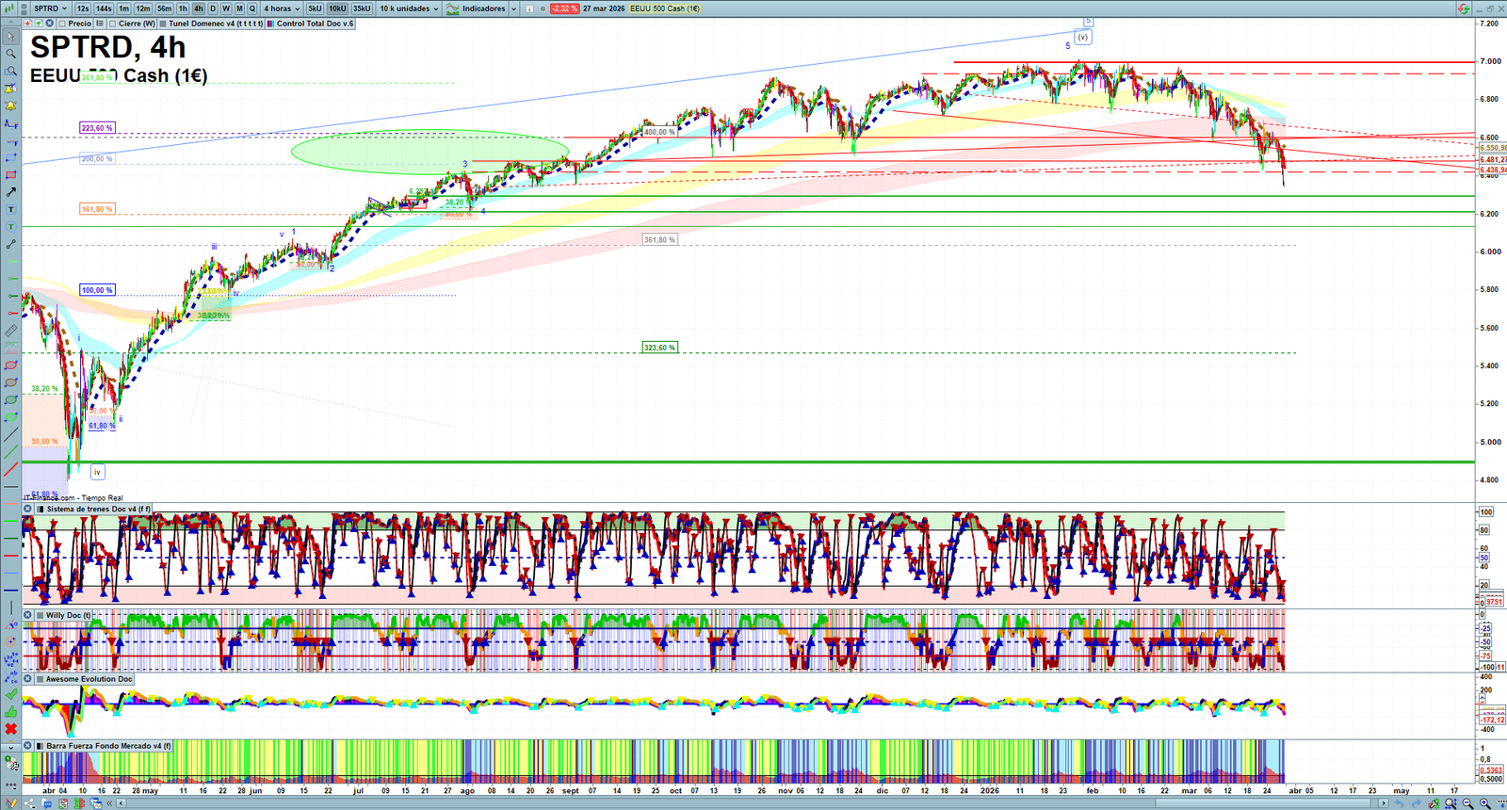Switch to the 1m timeframe
The image size is (1507, 810).
123,8
